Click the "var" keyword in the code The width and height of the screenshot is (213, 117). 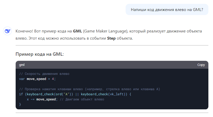point(22,79)
